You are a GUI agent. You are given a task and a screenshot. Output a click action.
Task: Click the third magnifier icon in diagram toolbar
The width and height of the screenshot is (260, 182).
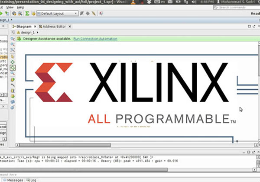pyautogui.click(x=13, y=50)
